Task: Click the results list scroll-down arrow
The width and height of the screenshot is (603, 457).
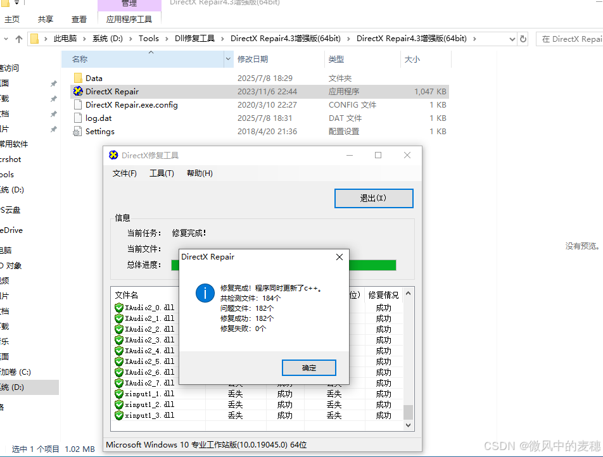Action: pos(409,425)
